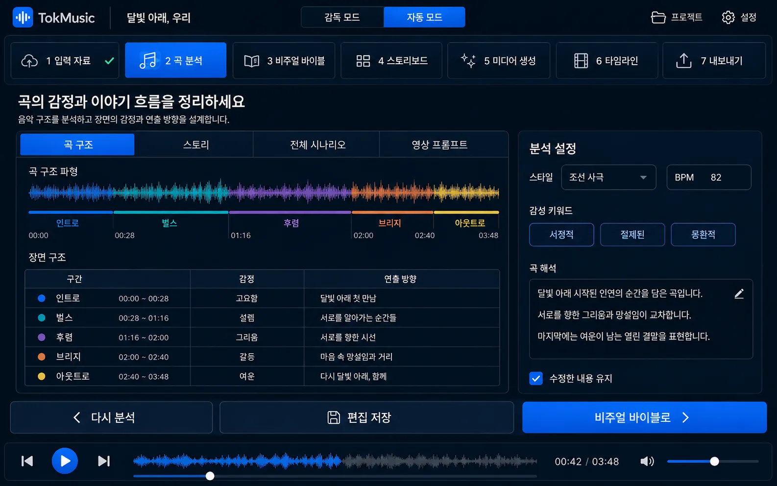Click the film strip icon in 타임라인 step
Viewport: 777px width, 486px height.
tap(581, 61)
